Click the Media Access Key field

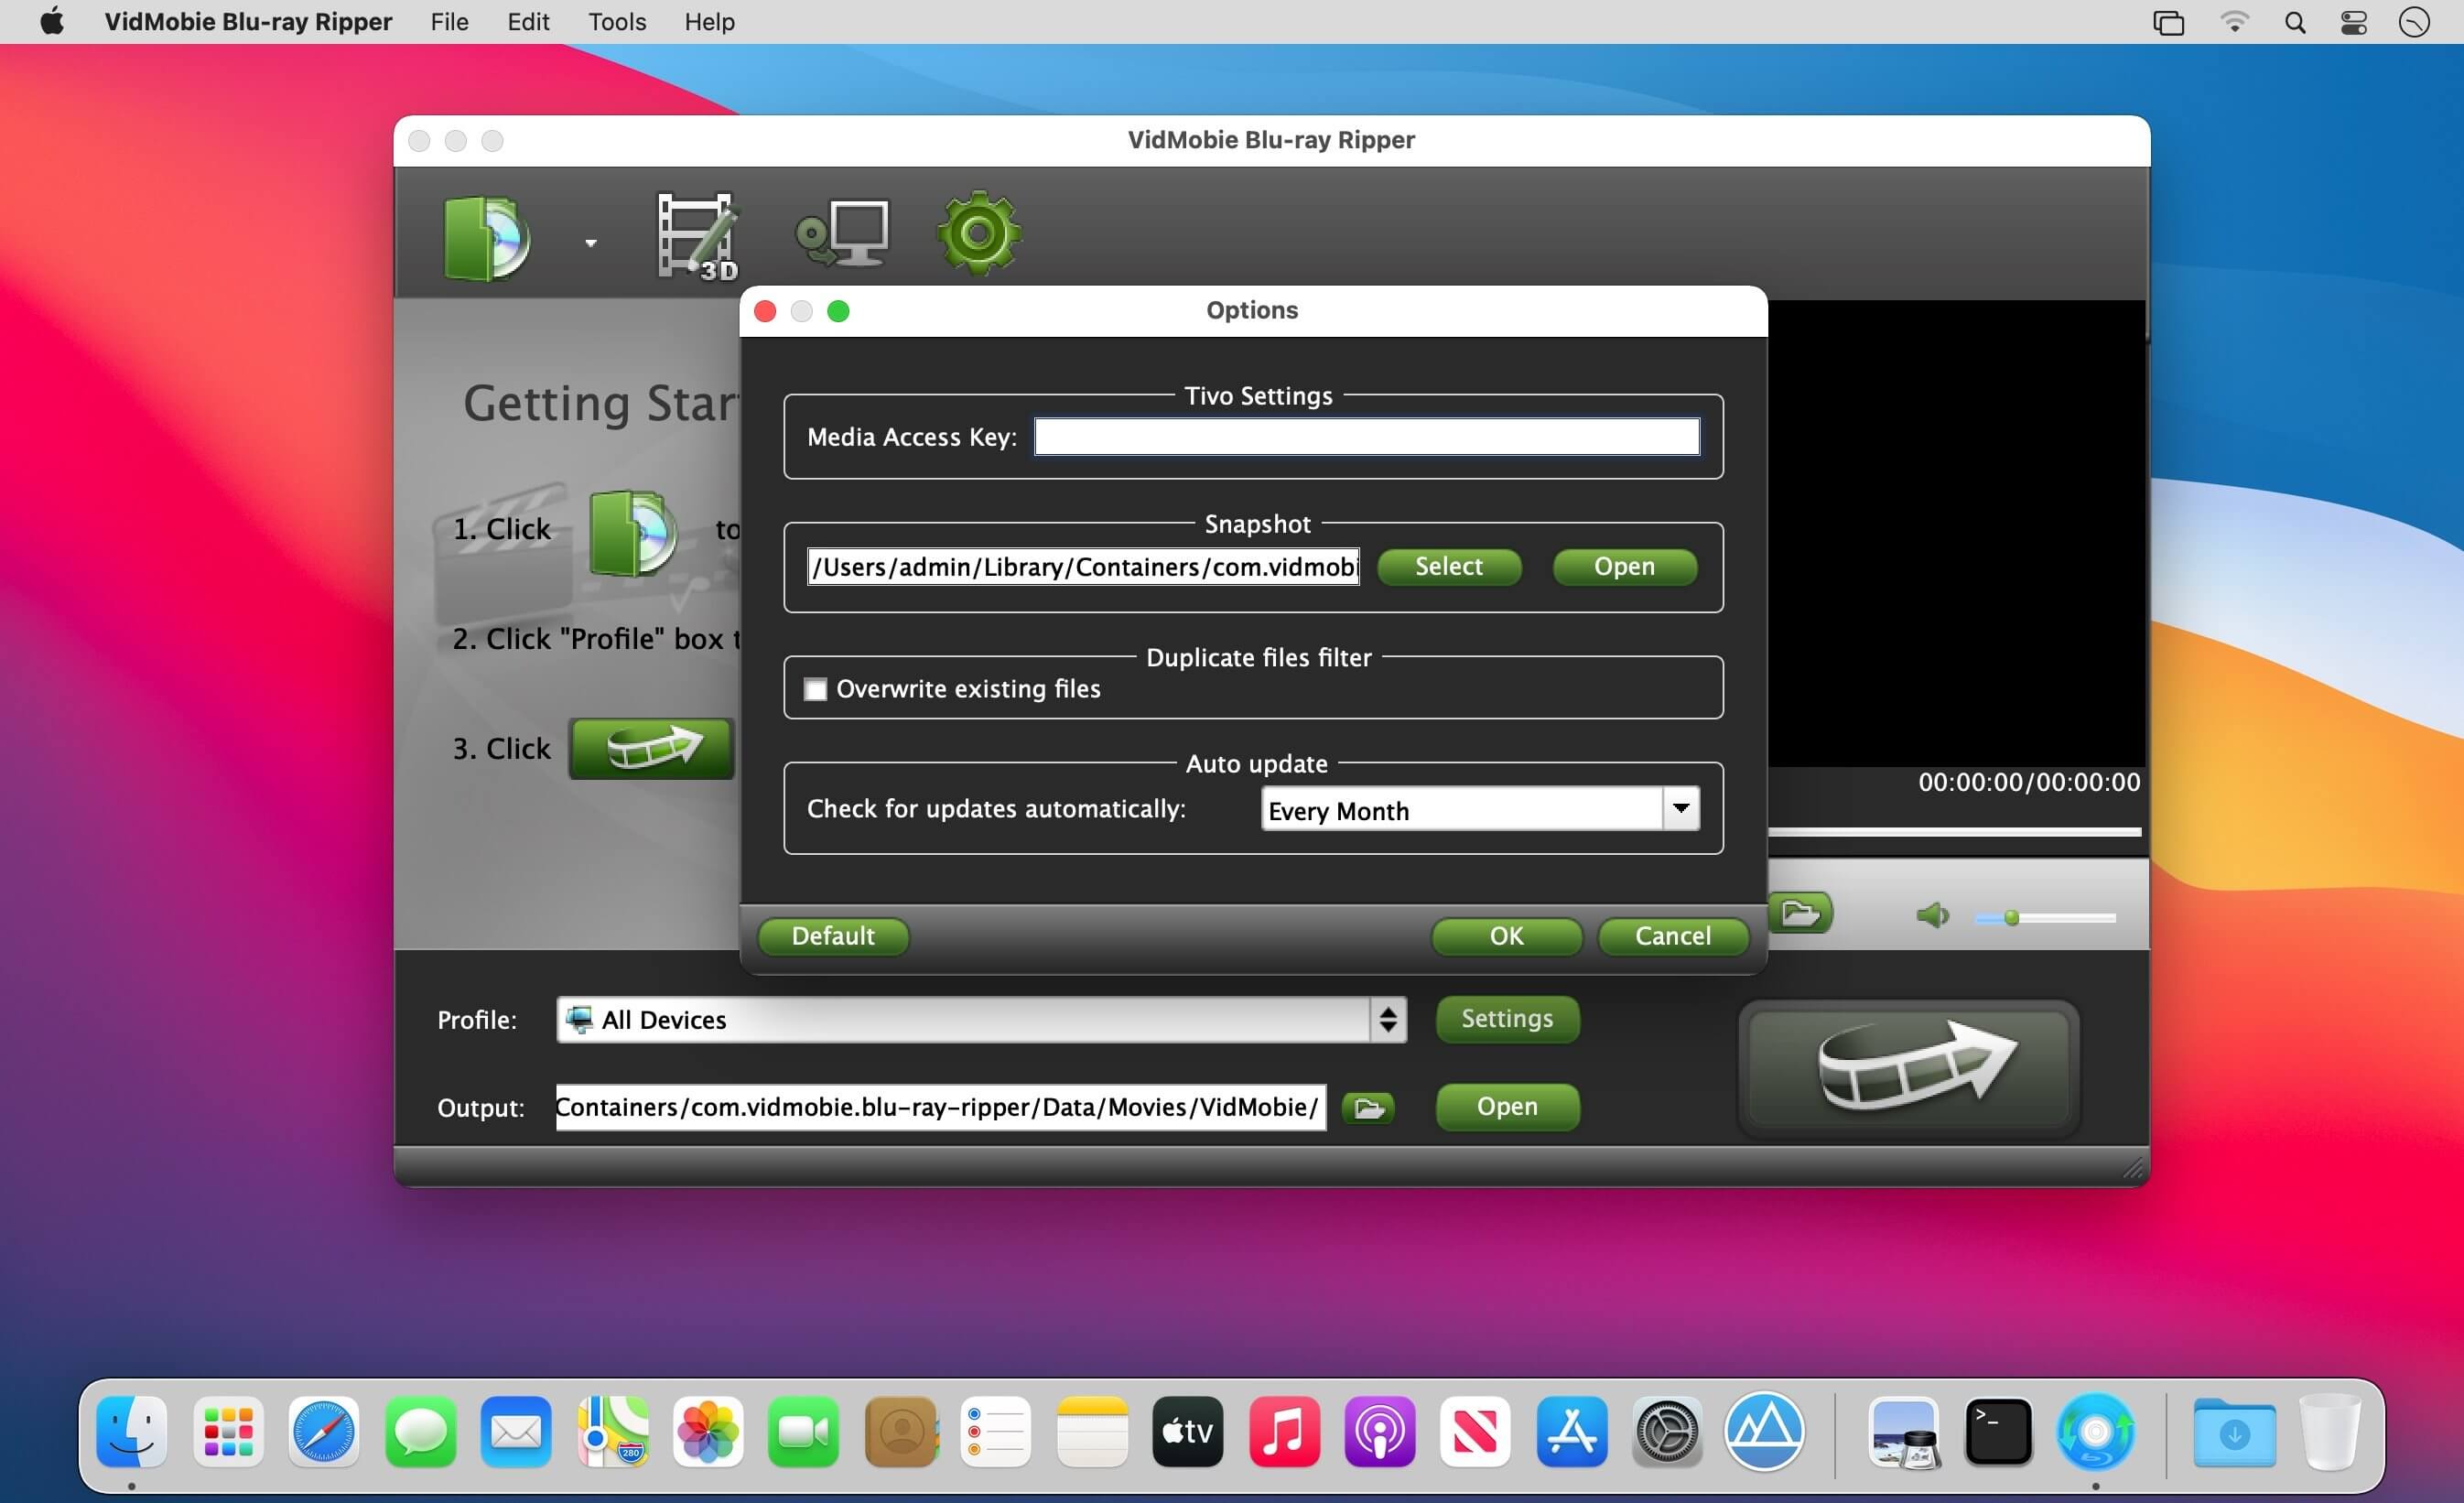(1366, 437)
